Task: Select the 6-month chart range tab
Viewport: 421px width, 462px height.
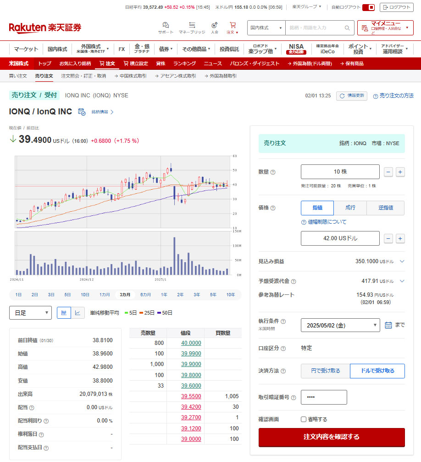Action: 145,295
